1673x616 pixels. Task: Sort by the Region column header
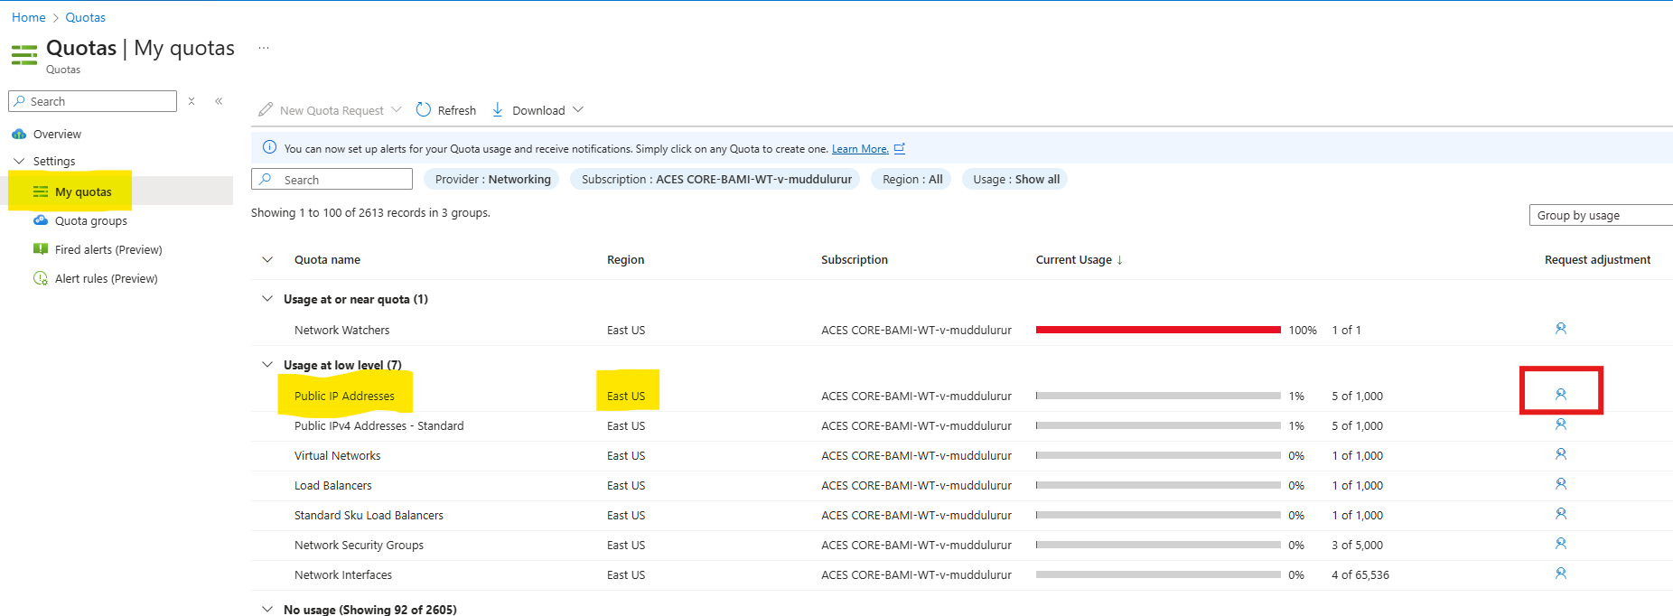(625, 259)
